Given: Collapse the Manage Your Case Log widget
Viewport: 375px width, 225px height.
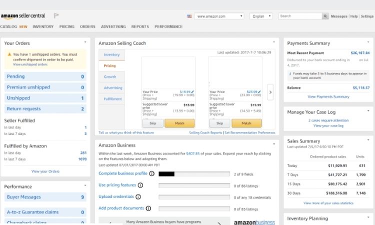Looking at the screenshot, I should [x=368, y=110].
